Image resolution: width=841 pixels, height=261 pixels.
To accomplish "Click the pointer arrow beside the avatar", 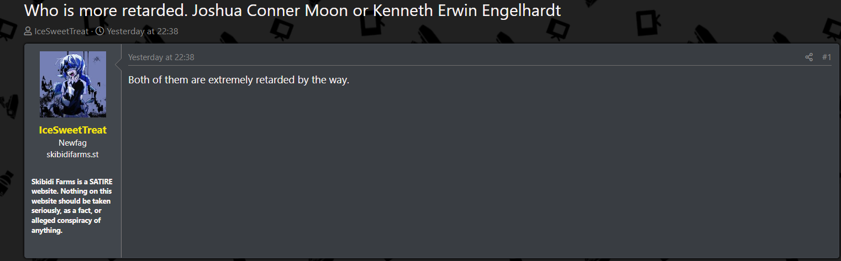I will click(x=118, y=65).
